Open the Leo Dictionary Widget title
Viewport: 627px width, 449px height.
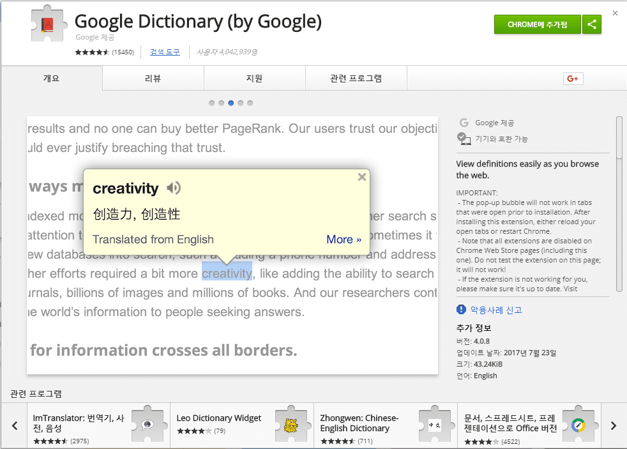point(219,418)
